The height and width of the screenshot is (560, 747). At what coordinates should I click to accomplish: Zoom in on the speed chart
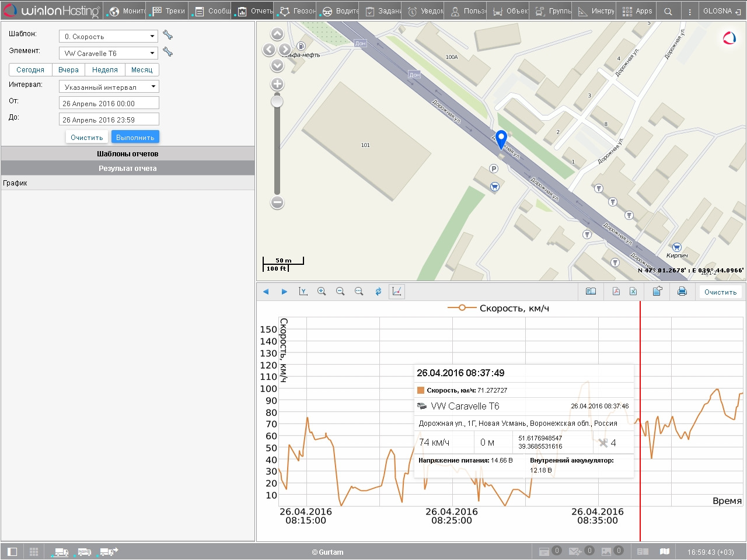(x=322, y=292)
